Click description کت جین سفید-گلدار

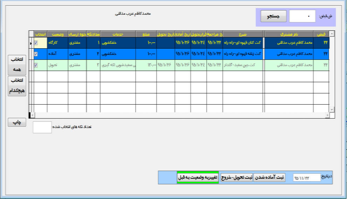coord(243,65)
